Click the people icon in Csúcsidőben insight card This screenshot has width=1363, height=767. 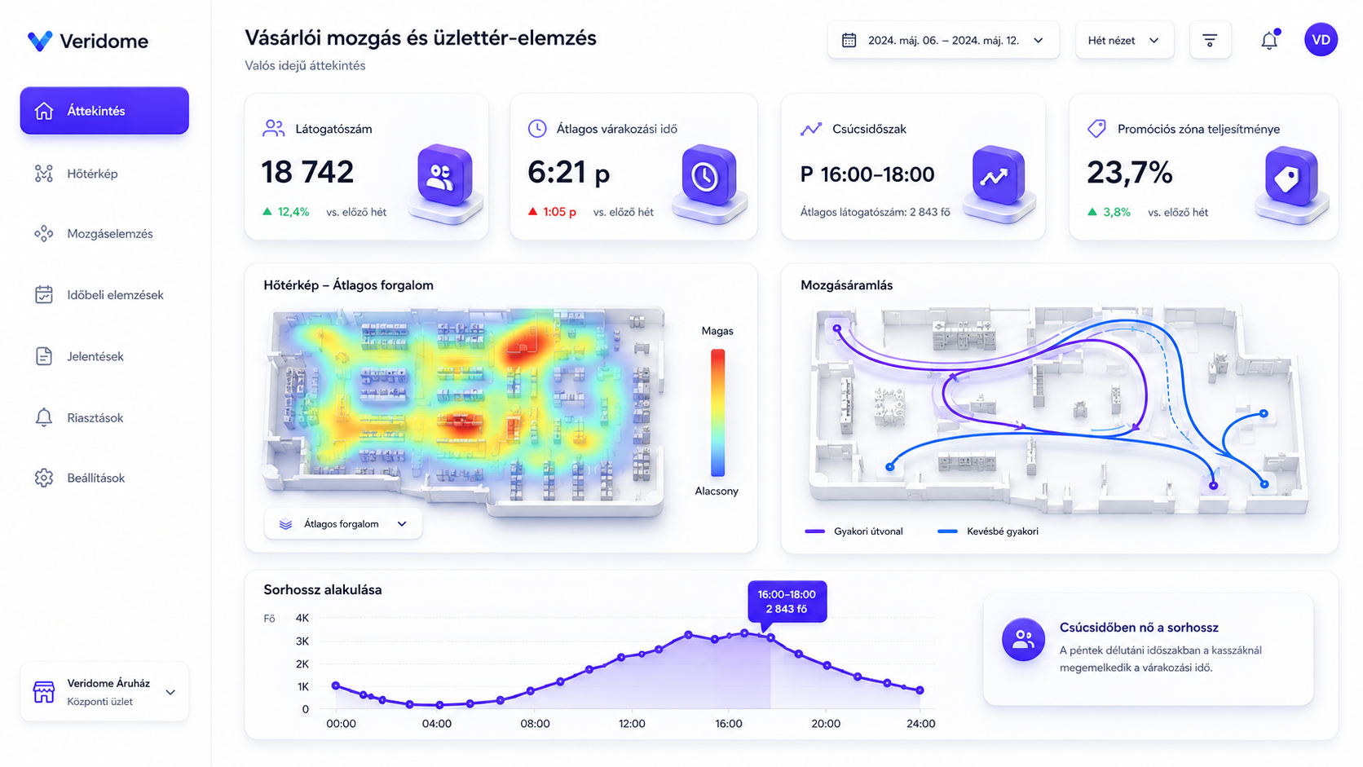click(x=1023, y=640)
